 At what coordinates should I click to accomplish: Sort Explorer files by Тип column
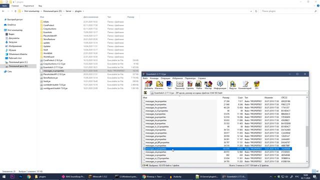(109, 17)
